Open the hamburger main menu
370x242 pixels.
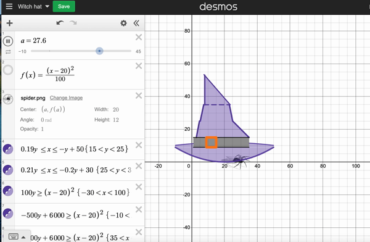coord(9,6)
